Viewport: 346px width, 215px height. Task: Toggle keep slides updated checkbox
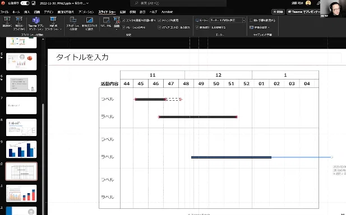click(x=123, y=20)
